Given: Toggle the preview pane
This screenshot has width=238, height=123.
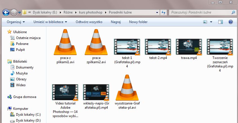Looking at the screenshot, I should [221, 22].
